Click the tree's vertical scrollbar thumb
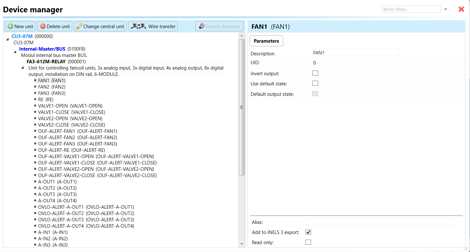 242,107
